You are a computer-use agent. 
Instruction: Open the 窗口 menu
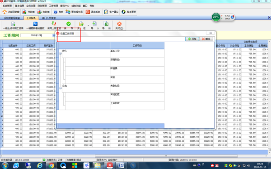click(85, 6)
